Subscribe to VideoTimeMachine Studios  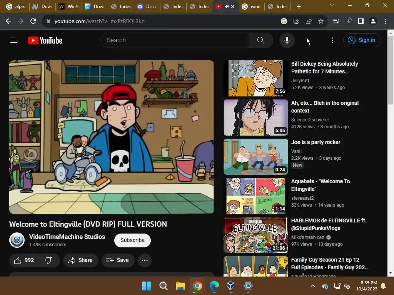pos(132,240)
